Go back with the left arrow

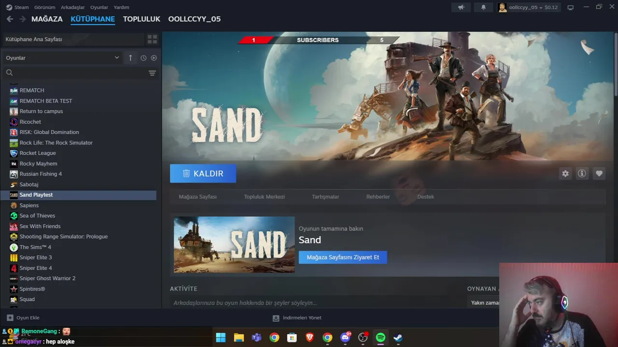(x=10, y=19)
